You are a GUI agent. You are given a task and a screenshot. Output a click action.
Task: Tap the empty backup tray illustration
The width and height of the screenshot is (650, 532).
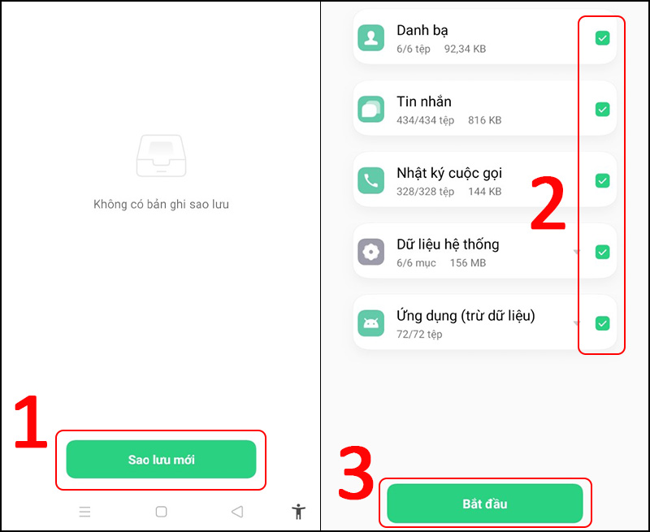click(x=161, y=156)
